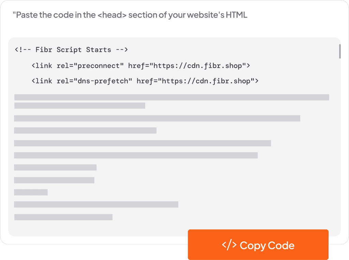Click the shortest placeholder bar in the code
This screenshot has height=260, width=349.
[31, 192]
